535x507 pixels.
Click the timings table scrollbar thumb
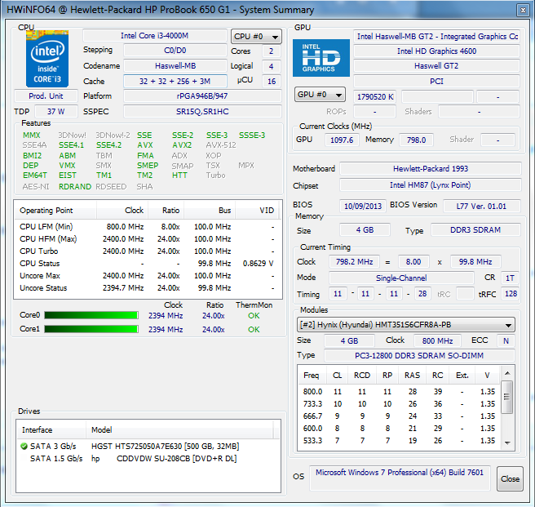(507, 397)
